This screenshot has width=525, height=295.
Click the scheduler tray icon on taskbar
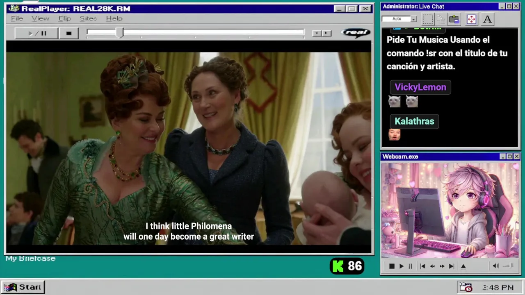(x=466, y=287)
